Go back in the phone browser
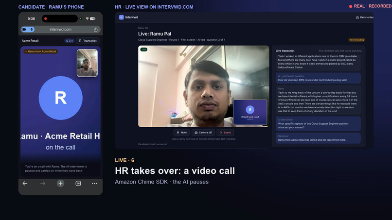The width and height of the screenshot is (392, 220). tap(25, 183)
